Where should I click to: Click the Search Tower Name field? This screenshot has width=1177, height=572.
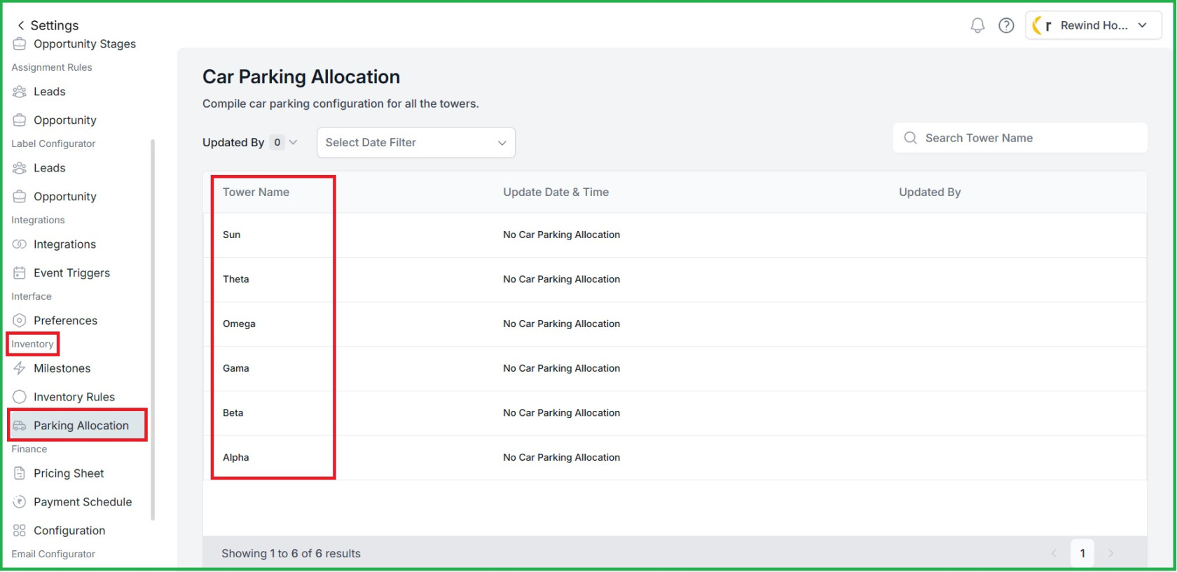(x=1020, y=138)
